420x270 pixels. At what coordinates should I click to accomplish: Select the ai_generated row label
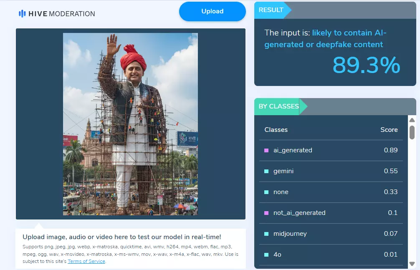pos(293,150)
